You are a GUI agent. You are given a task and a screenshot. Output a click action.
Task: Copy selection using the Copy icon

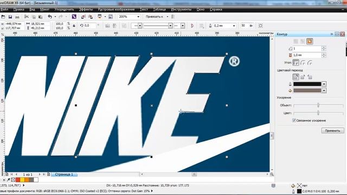click(x=34, y=17)
